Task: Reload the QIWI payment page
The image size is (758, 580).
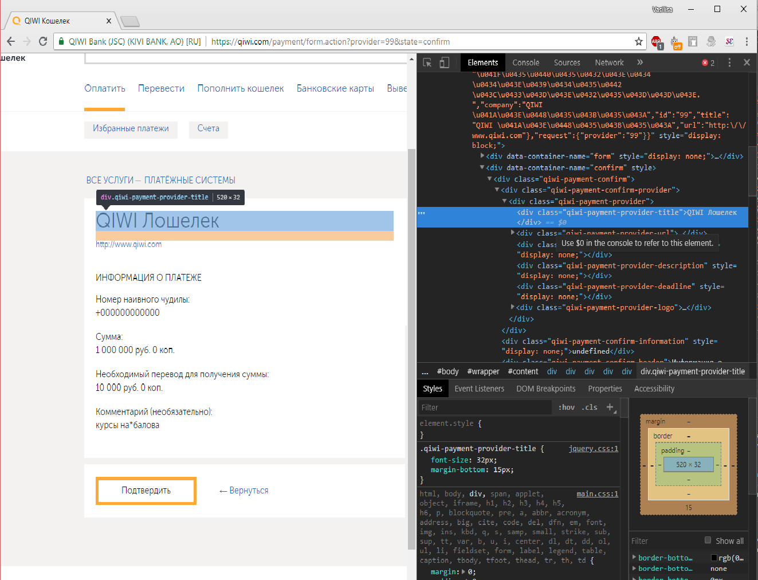Action: [x=43, y=41]
